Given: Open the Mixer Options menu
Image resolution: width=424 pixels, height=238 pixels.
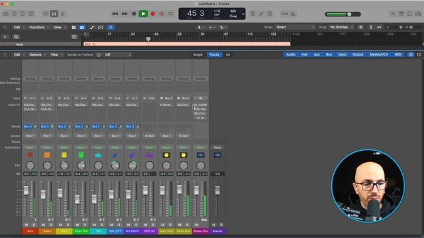Looking at the screenshot, I should (x=37, y=55).
